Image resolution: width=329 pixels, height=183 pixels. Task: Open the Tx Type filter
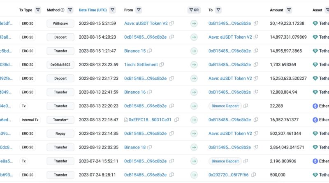(38, 10)
